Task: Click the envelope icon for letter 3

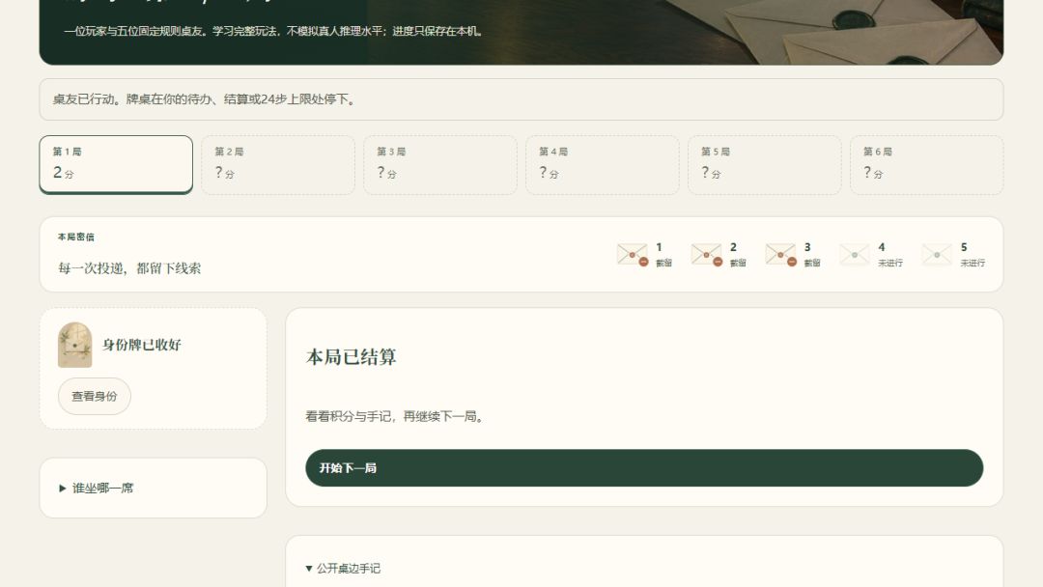Action: 781,255
